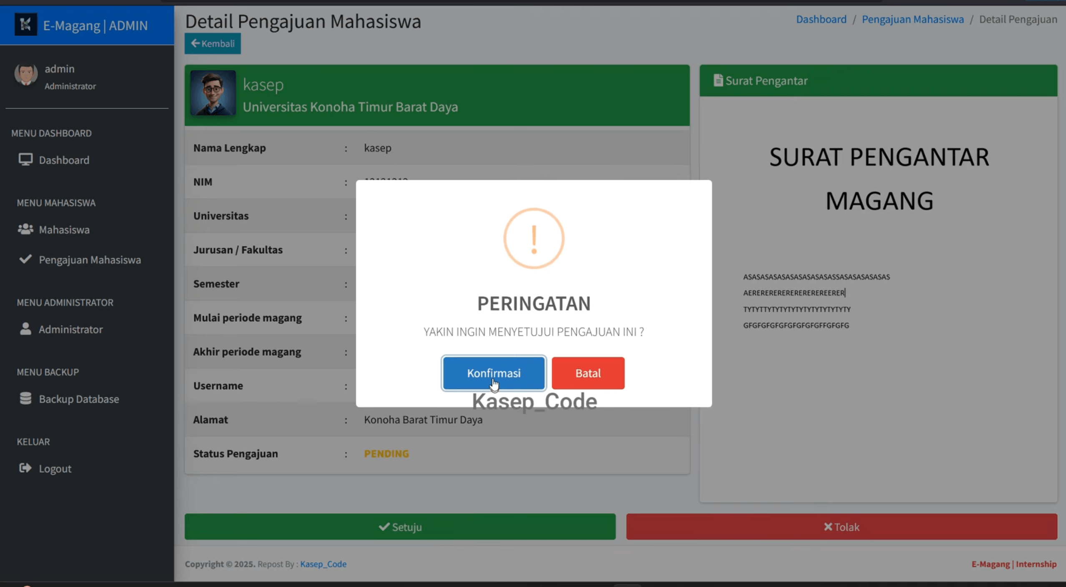1066x587 pixels.
Task: Click the kasep student profile photo
Action: [x=213, y=93]
